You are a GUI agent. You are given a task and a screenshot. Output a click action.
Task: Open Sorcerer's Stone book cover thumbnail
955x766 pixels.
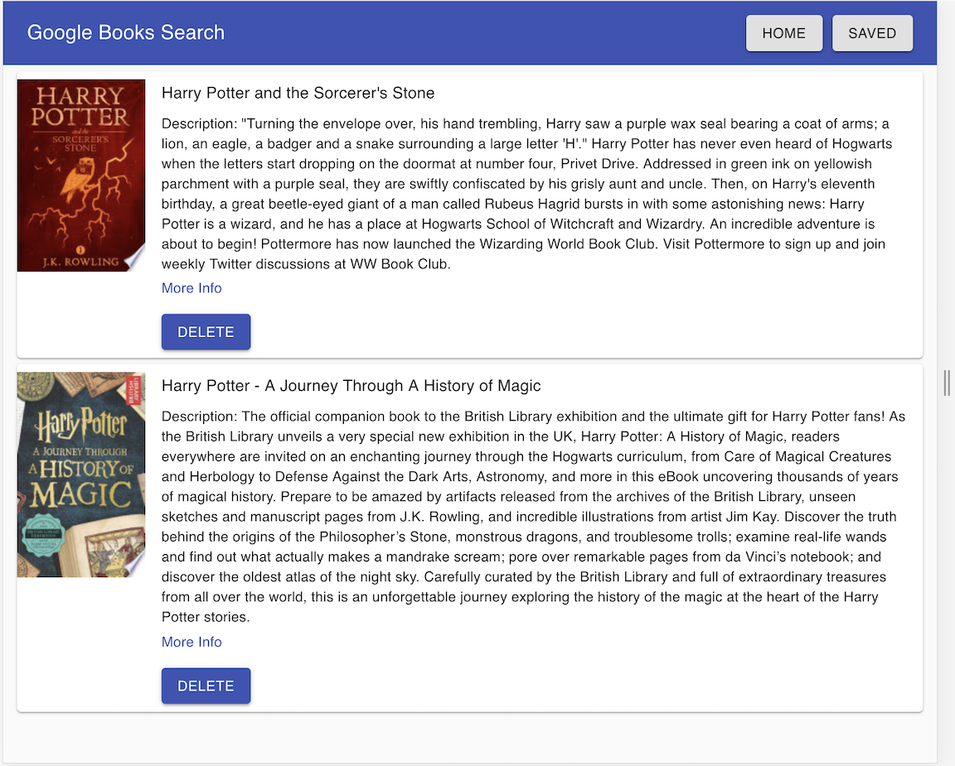pos(81,176)
